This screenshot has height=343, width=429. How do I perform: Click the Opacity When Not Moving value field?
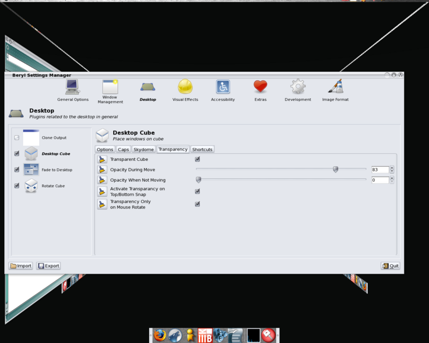(380, 180)
